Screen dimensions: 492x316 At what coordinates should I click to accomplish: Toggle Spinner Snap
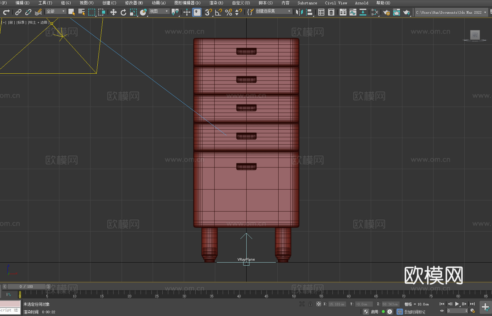pyautogui.click(x=239, y=12)
